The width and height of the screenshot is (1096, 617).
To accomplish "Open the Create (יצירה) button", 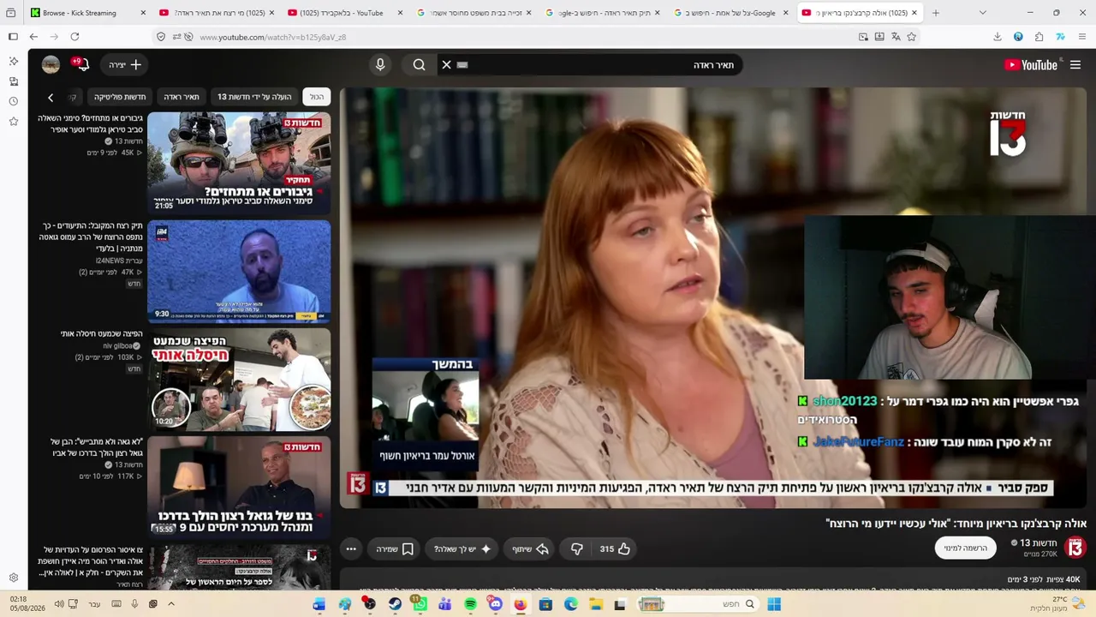I will pos(125,64).
